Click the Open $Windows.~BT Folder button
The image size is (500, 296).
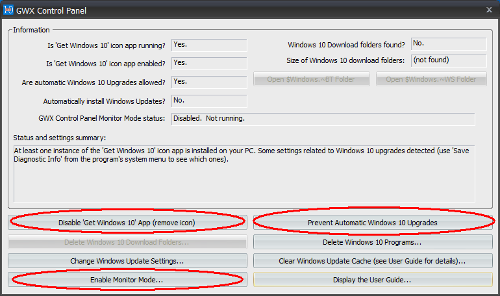(312, 80)
